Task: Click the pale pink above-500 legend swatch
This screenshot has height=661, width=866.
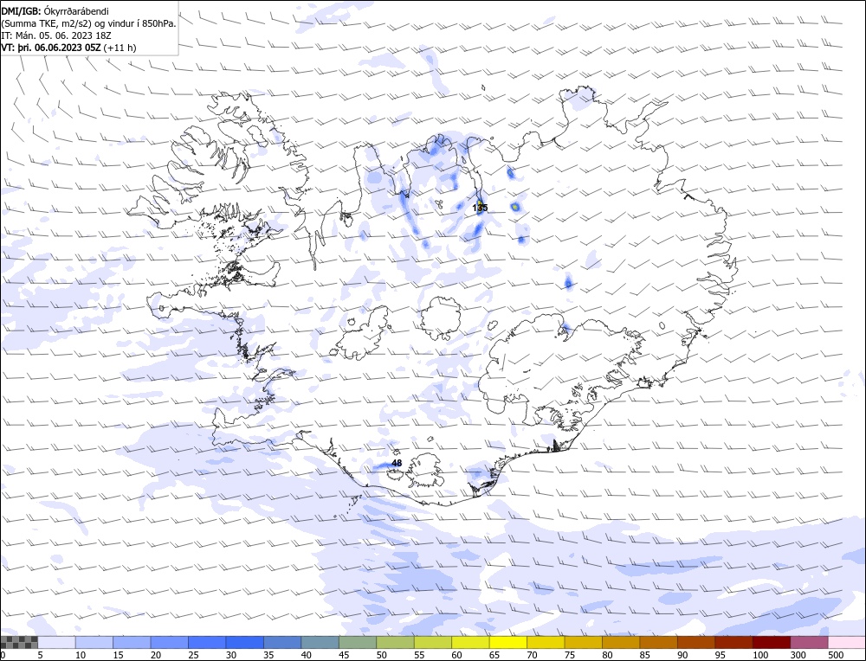Action: 846,642
